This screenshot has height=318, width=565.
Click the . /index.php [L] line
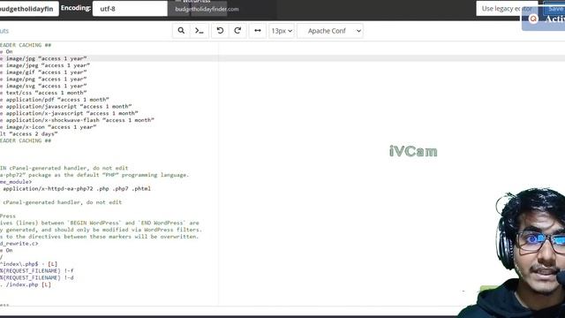click(26, 284)
